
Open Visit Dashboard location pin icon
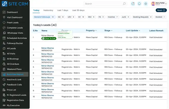pos(4,17)
